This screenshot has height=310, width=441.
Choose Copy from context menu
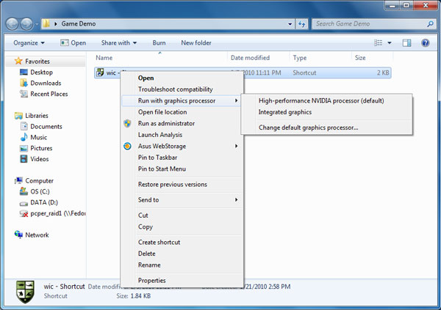182,226
